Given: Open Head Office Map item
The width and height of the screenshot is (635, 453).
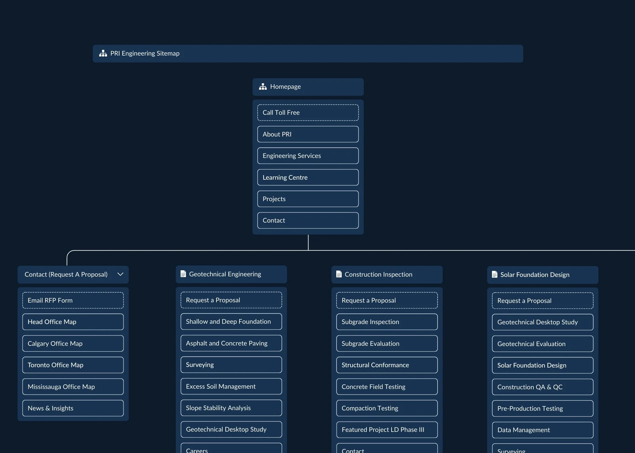Looking at the screenshot, I should [73, 322].
